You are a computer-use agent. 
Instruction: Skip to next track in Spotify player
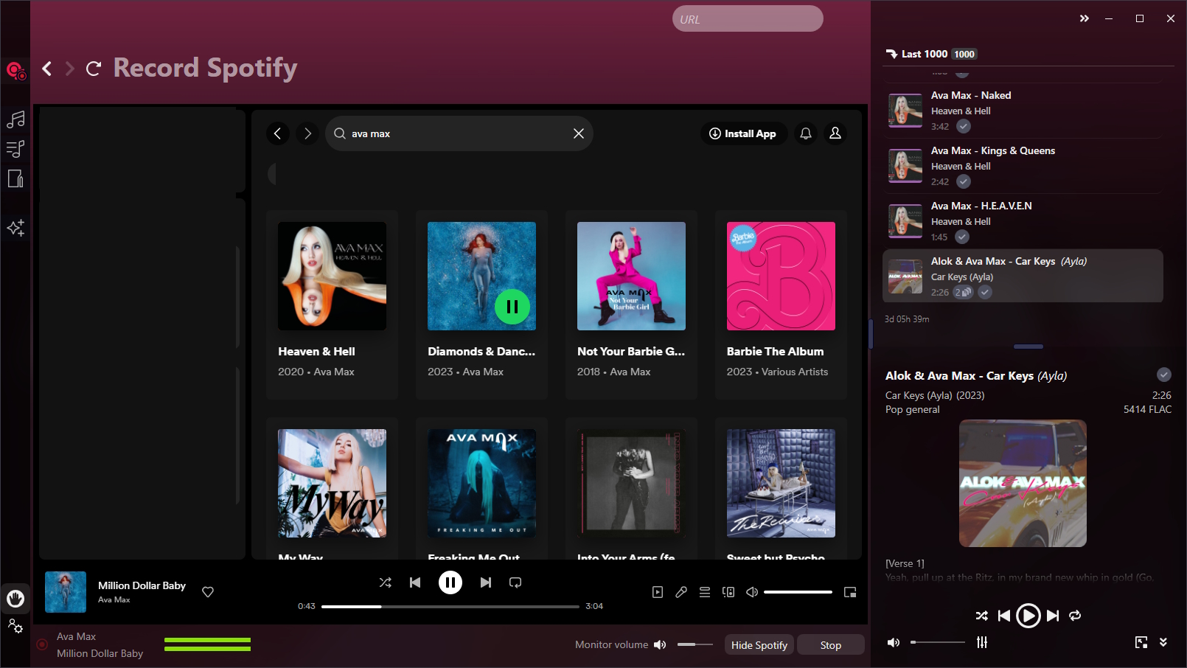[486, 582]
